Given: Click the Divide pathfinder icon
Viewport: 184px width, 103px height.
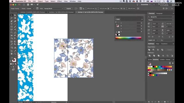Looking at the screenshot, I should (149, 56).
